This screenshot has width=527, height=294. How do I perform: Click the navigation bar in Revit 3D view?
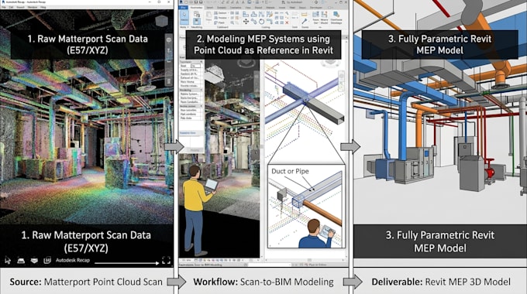341,82
